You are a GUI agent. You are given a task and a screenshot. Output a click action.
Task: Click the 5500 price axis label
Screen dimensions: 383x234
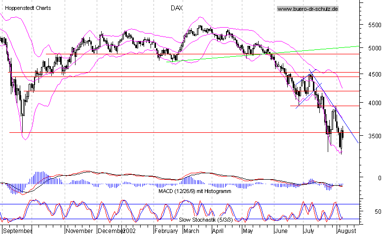pos(375,25)
